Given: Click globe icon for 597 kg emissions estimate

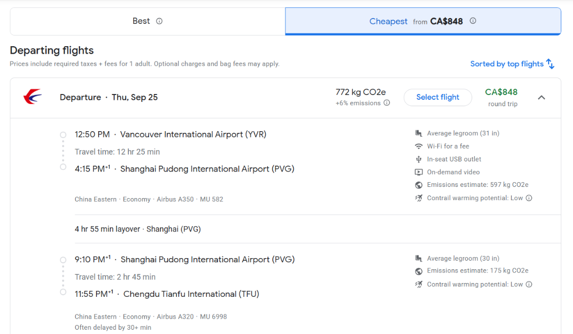Looking at the screenshot, I should 419,185.
